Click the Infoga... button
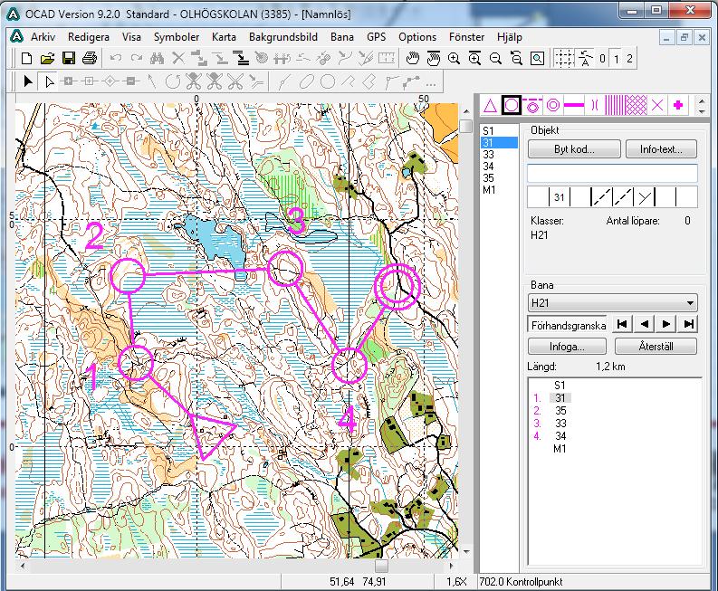 [x=567, y=347]
